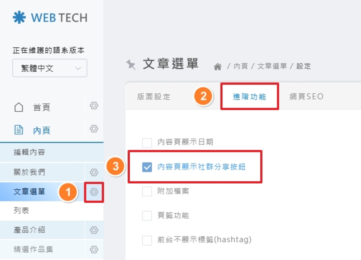The width and height of the screenshot is (361, 260).
Task: Open settings gear for 精選作品集
Action: click(x=94, y=249)
